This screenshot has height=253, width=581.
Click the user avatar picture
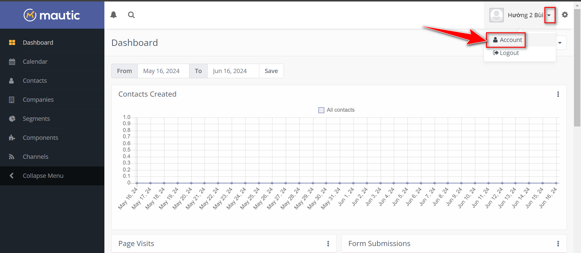497,15
